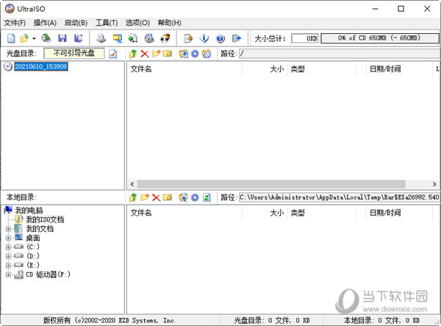Open the 不可引导光盘 boot type box
Viewport: 441px width, 326px height.
coord(74,53)
